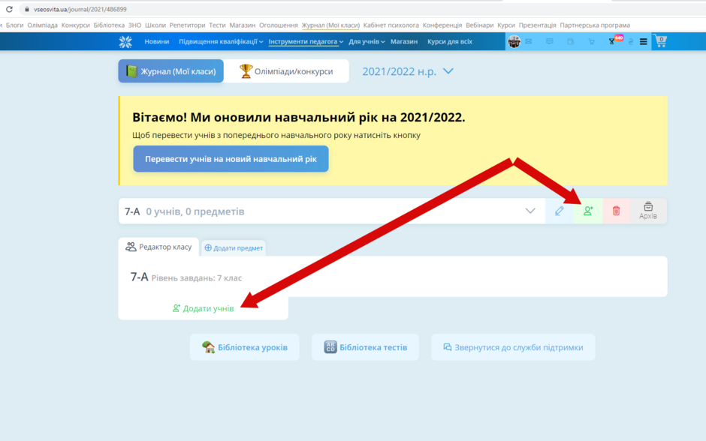Open Бібліотека уроків button

[245, 347]
